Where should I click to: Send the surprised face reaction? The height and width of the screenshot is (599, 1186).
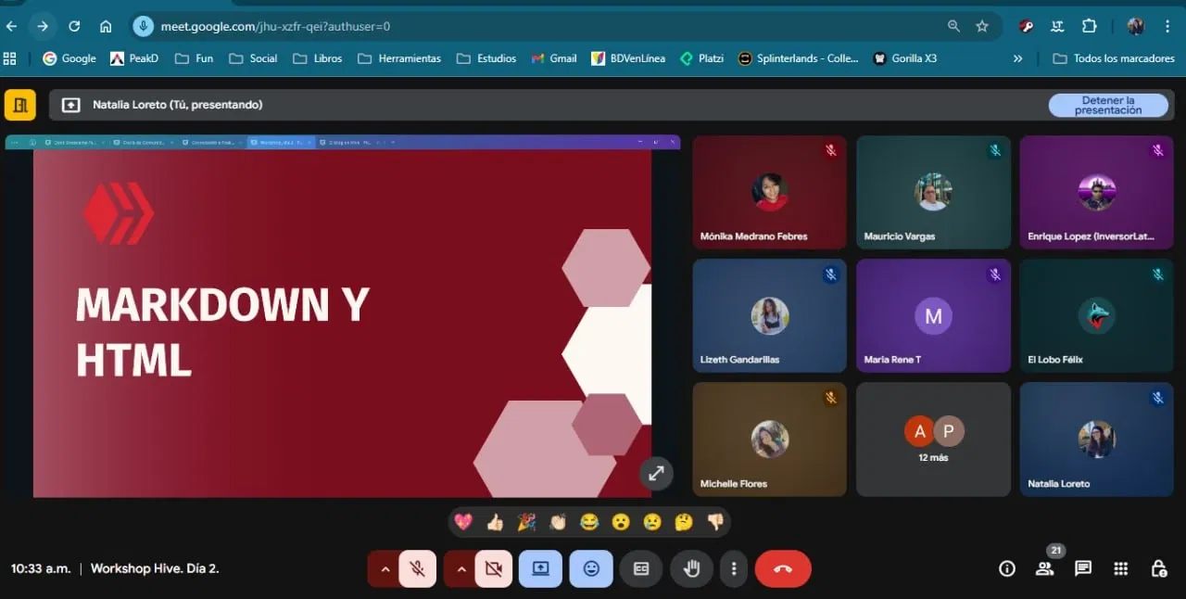tap(621, 522)
